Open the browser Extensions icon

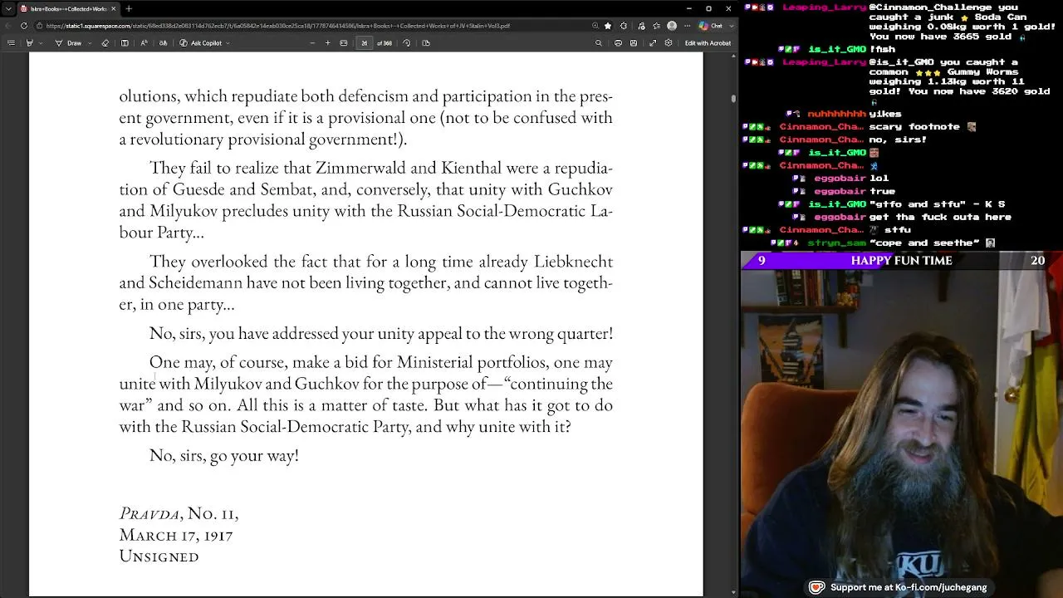tap(624, 26)
